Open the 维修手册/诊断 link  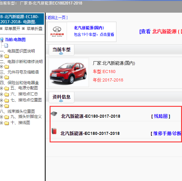point(167,133)
